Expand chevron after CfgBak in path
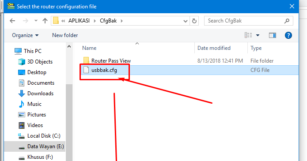This screenshot has height=161, width=307. [121, 21]
